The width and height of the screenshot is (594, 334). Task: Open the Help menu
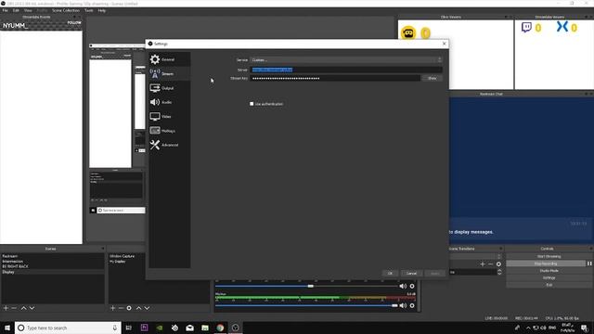coord(102,10)
